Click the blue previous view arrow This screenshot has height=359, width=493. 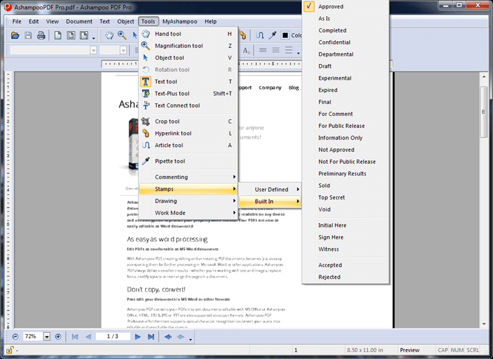[168, 337]
